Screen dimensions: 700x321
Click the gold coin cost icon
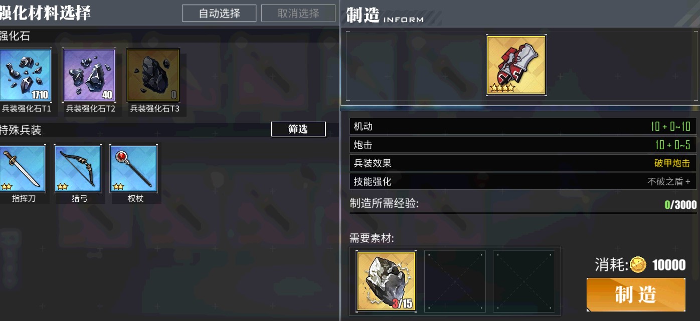point(638,264)
